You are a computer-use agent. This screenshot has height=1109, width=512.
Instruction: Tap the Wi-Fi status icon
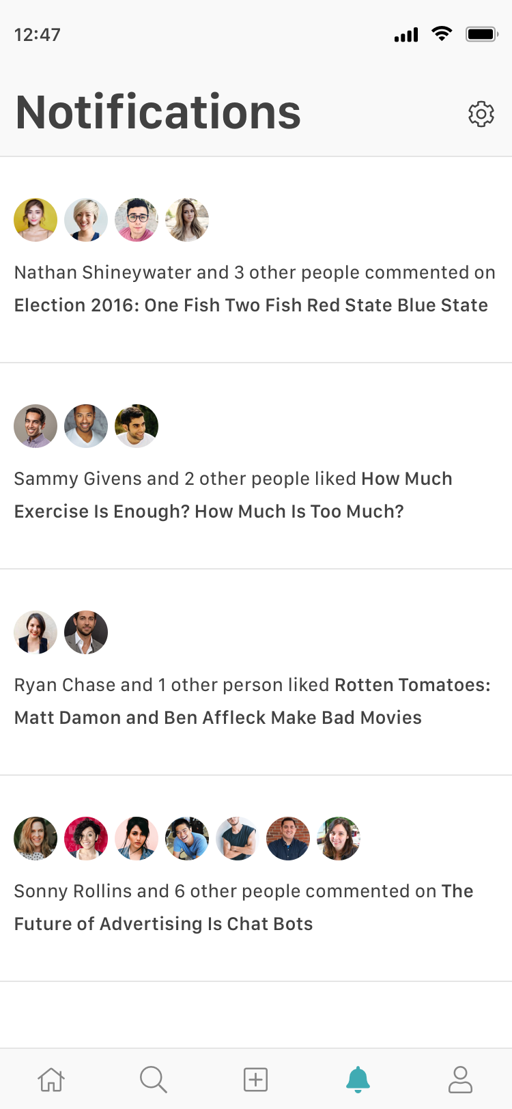click(442, 34)
